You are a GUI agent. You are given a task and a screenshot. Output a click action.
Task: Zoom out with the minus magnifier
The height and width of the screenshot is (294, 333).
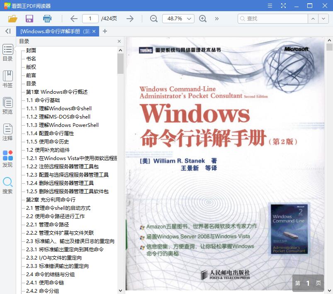tap(153, 19)
